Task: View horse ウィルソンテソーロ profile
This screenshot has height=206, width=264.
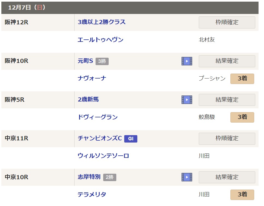Action: point(103,156)
